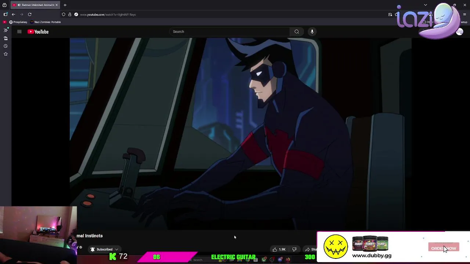Open the shield tracking protection icon

coord(64,14)
